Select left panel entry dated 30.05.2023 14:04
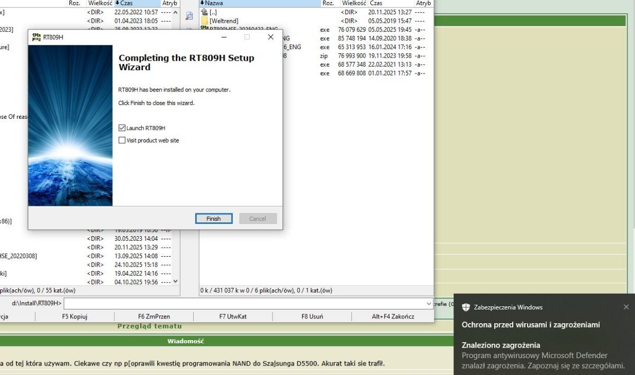Image resolution: width=635 pixels, height=375 pixels. (x=86, y=238)
